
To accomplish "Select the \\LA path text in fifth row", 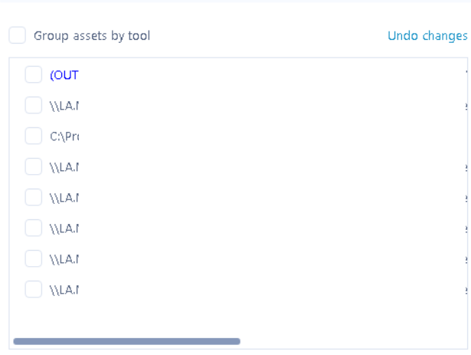I will [x=64, y=198].
